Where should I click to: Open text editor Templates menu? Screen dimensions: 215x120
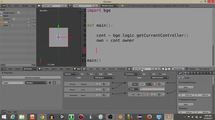pos(121,69)
